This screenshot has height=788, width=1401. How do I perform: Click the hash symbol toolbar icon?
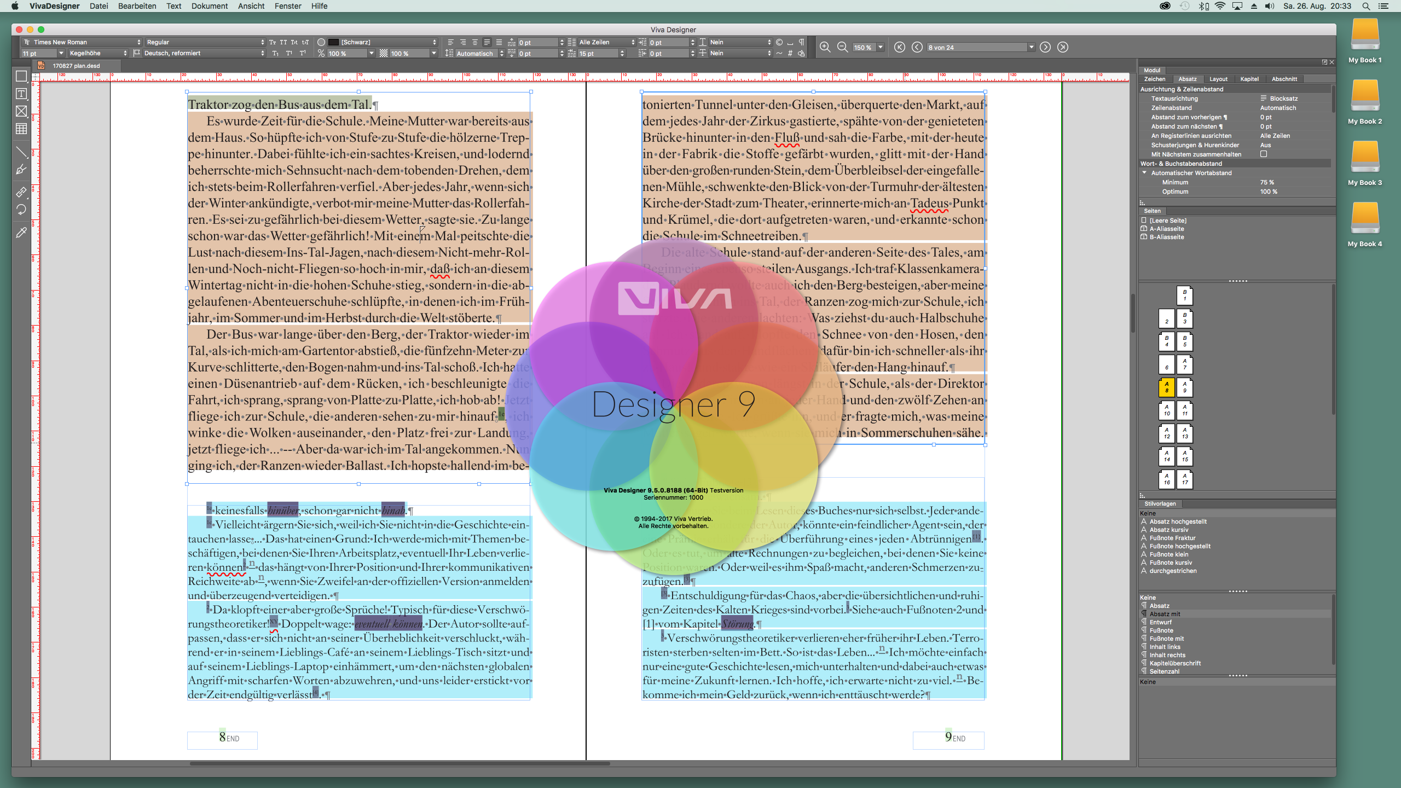coord(790,54)
